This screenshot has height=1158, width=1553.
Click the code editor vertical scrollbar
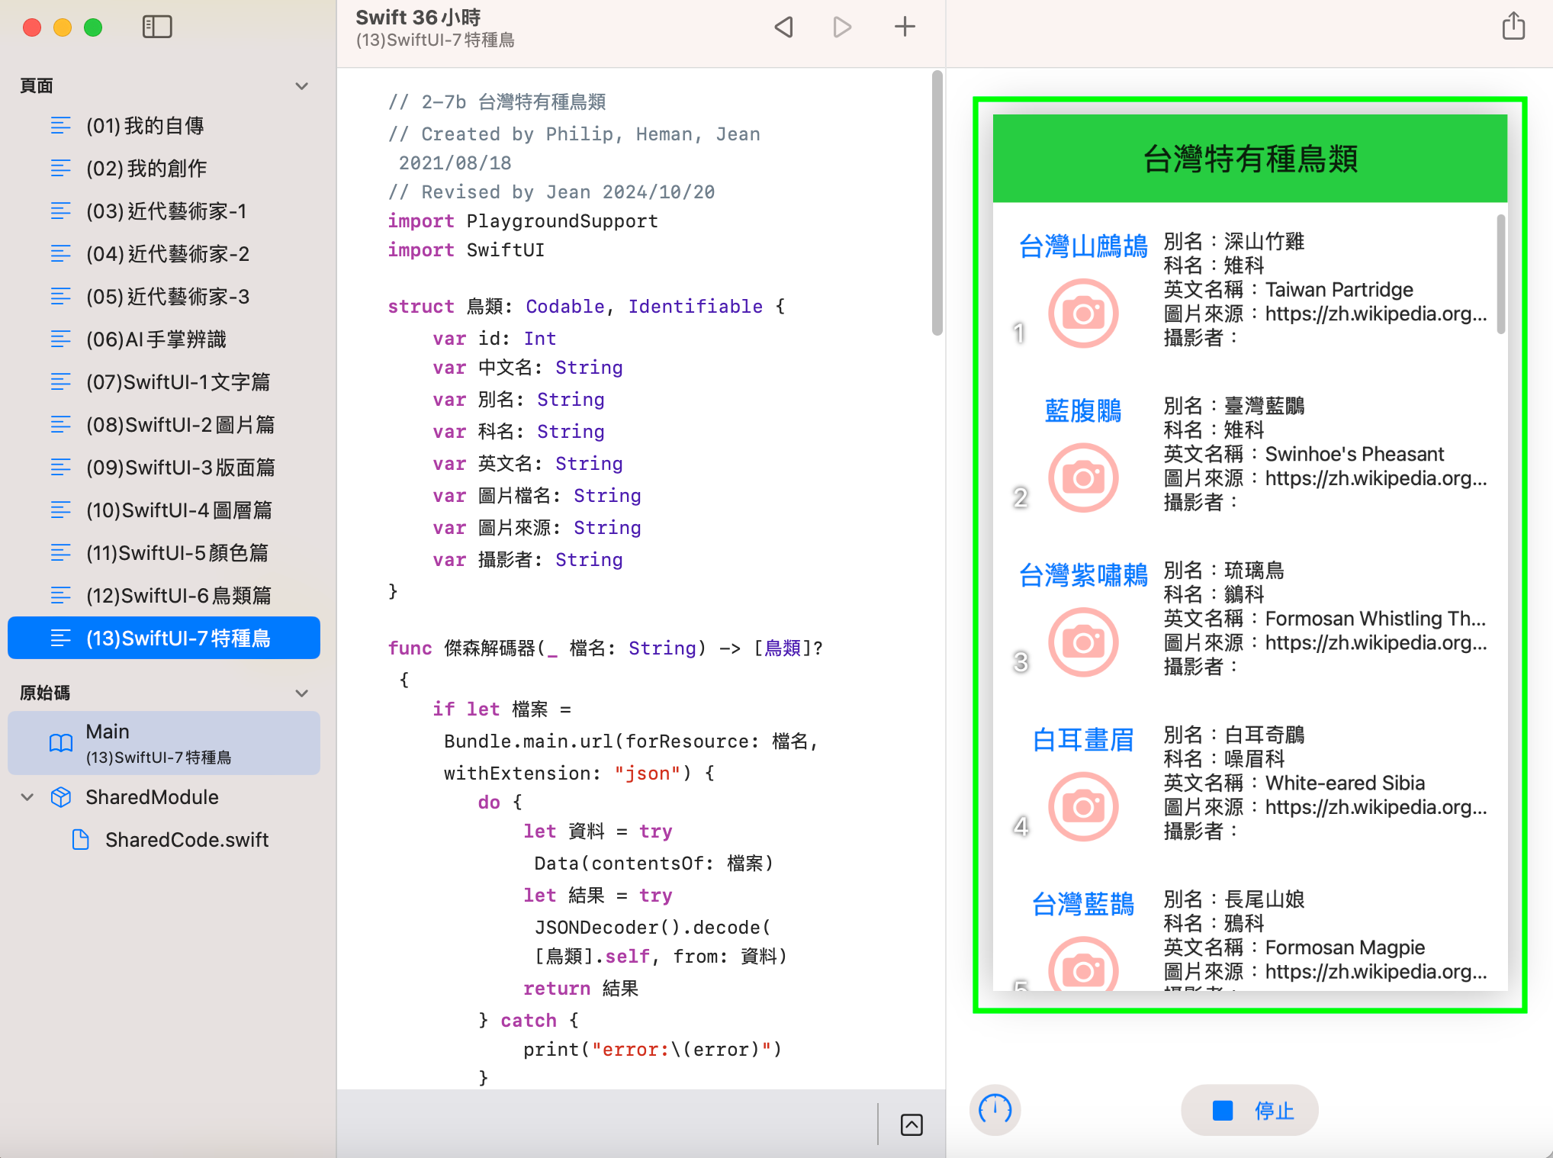(x=937, y=203)
